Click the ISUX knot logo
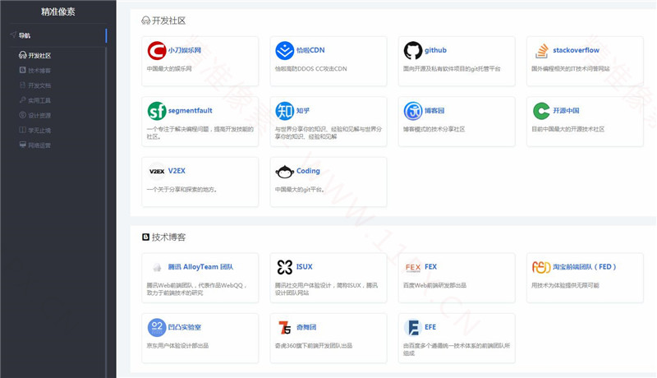 284,267
